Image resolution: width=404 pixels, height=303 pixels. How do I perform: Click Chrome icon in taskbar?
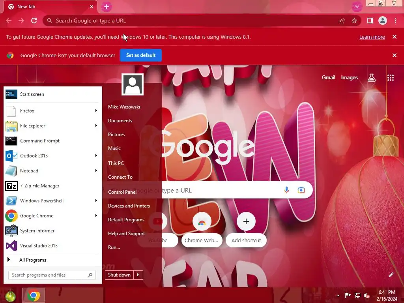[34, 295]
